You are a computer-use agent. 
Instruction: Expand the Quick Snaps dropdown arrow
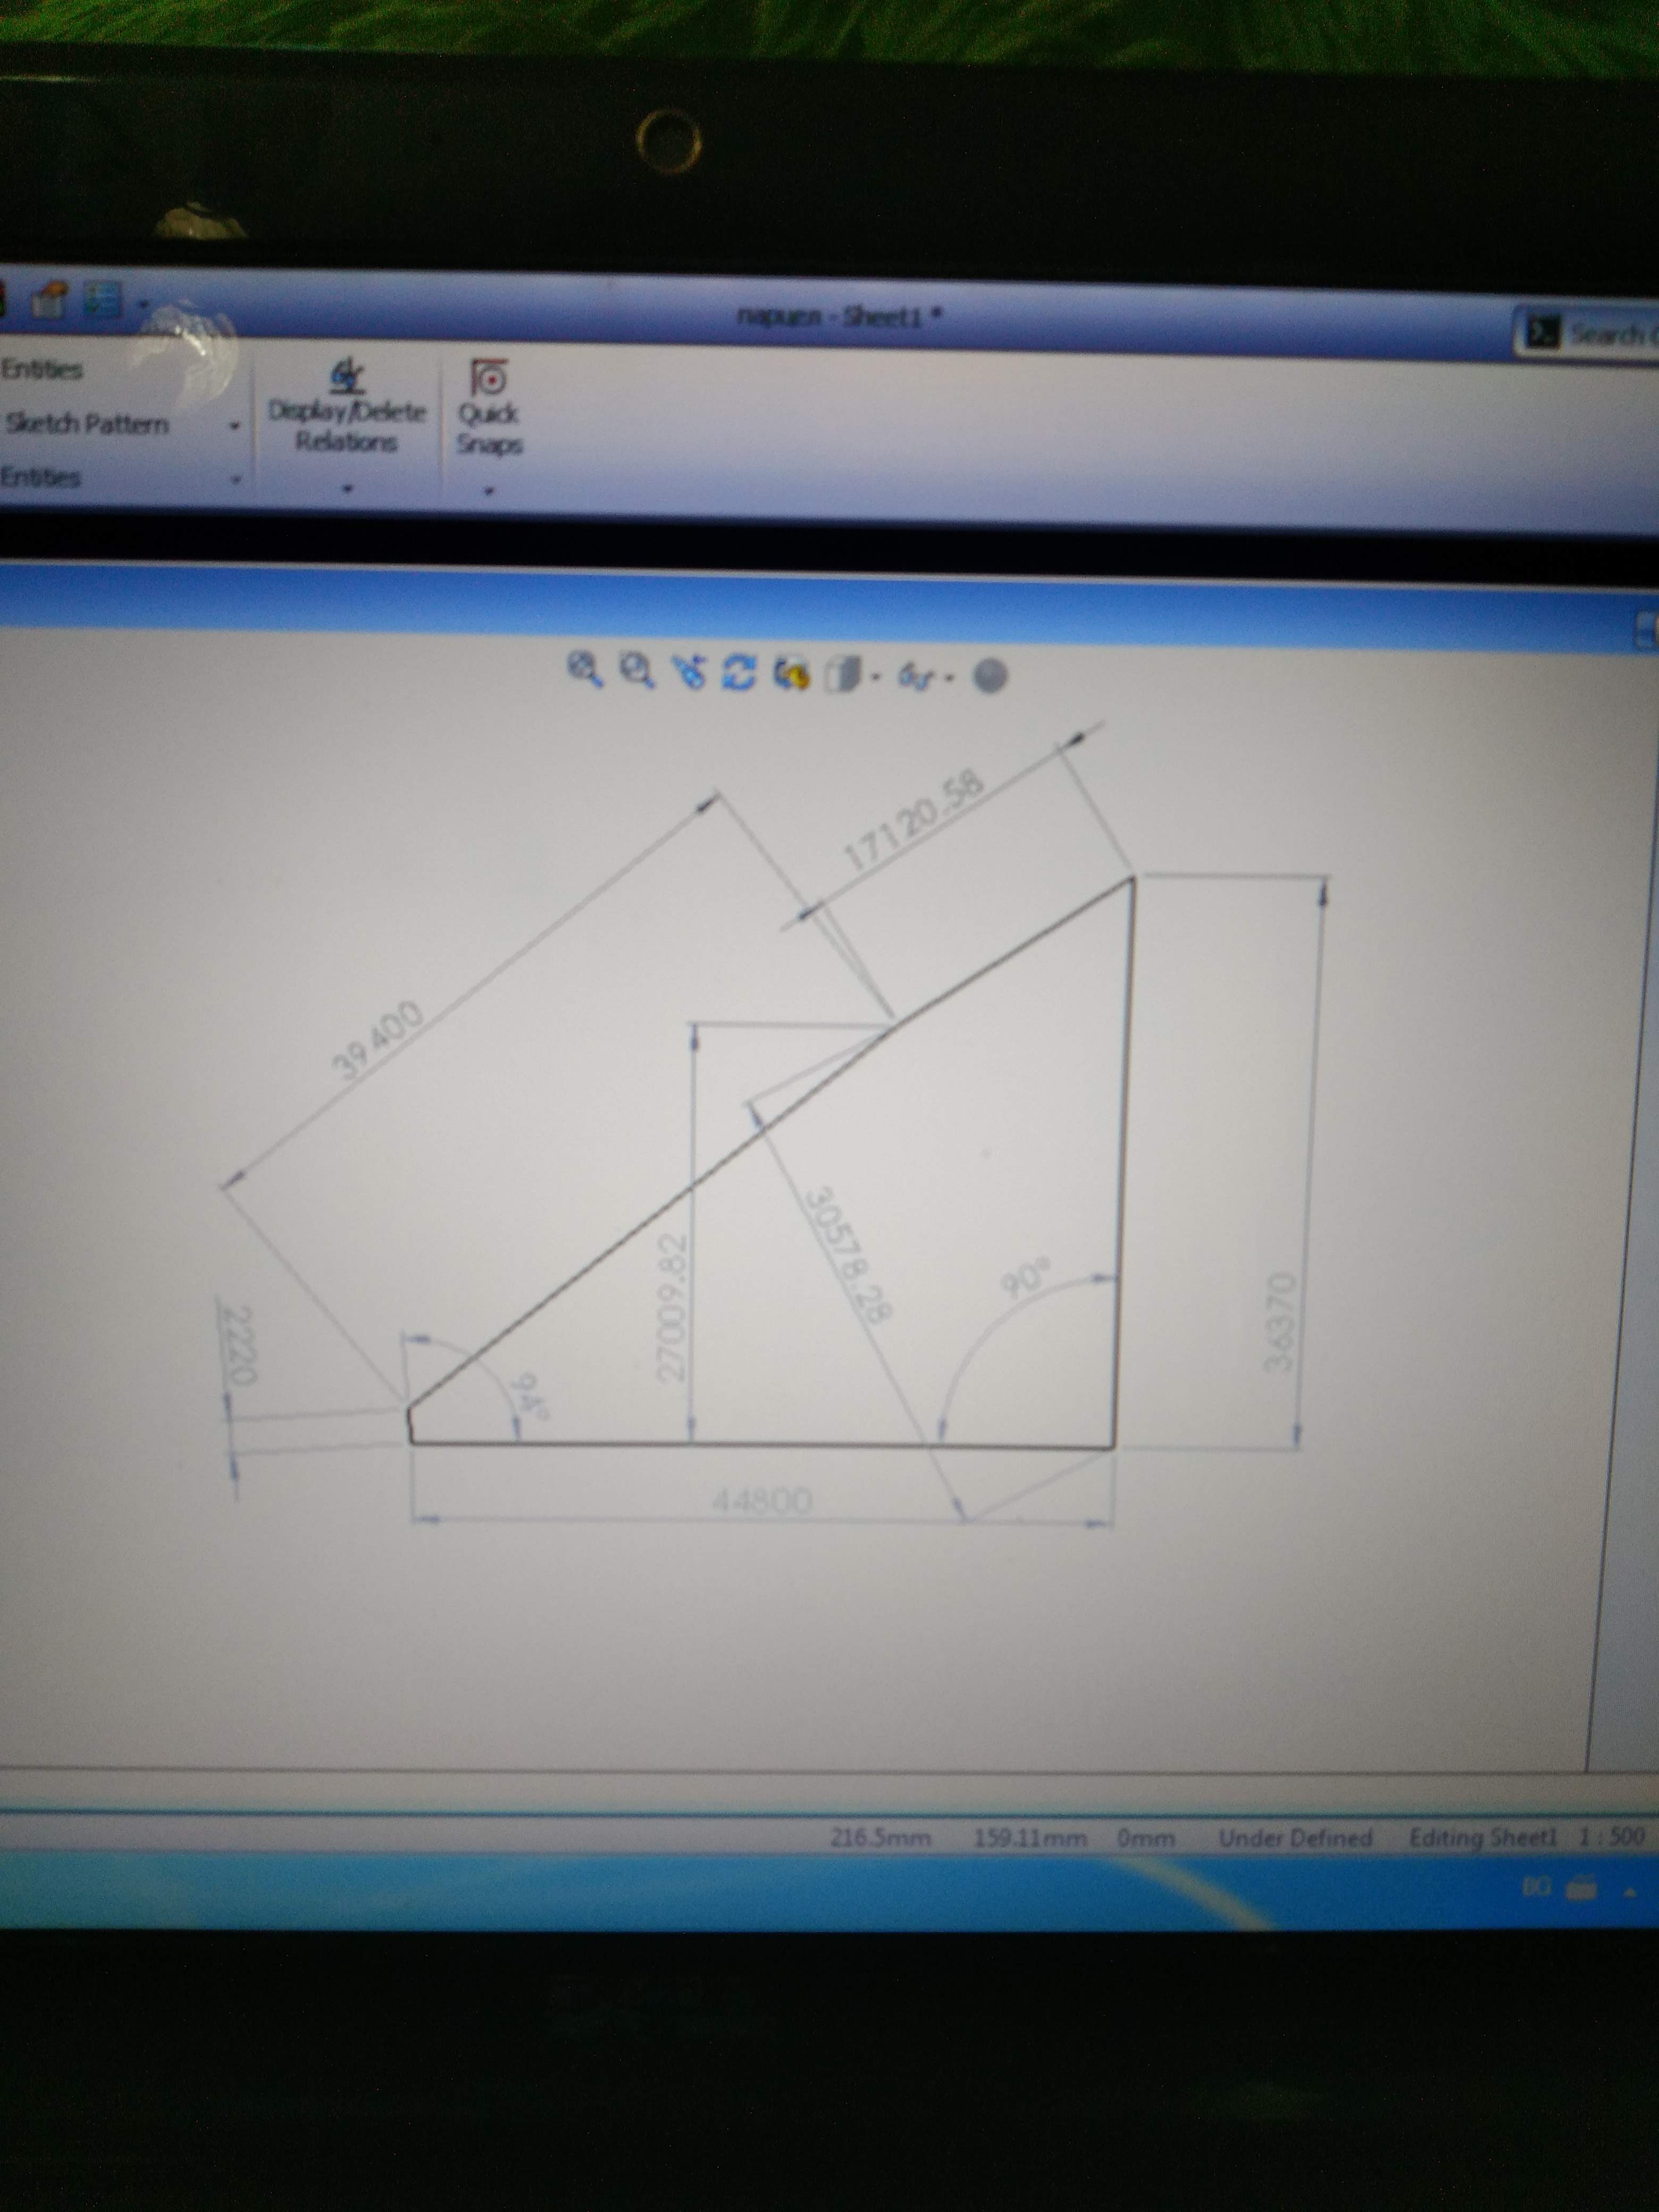coord(489,491)
